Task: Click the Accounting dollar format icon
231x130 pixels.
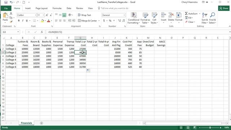Action: pyautogui.click(x=104, y=21)
